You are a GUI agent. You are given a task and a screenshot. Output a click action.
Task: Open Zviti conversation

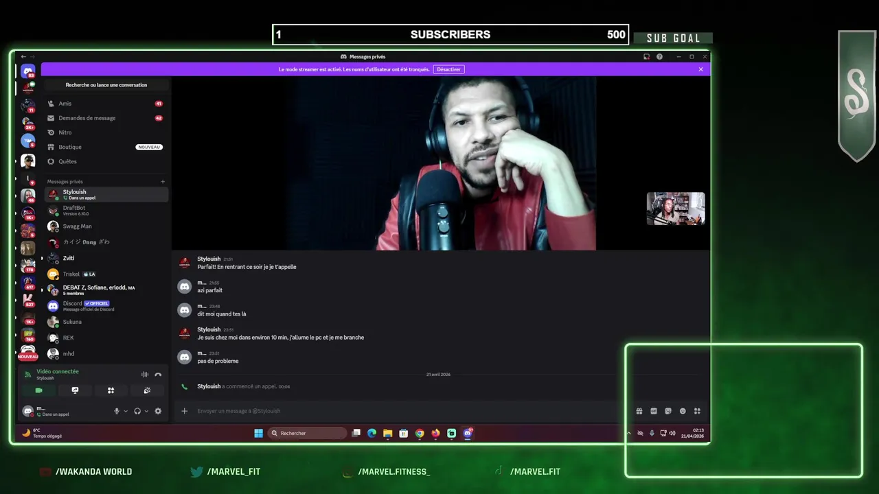(106, 258)
